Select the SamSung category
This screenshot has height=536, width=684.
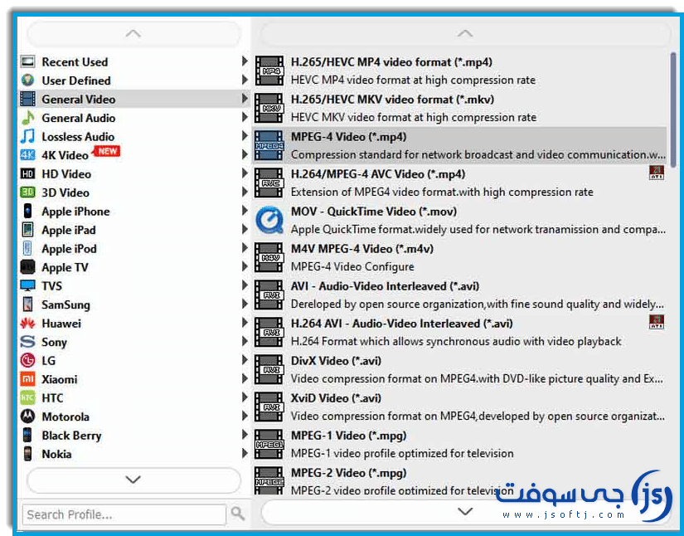point(134,305)
